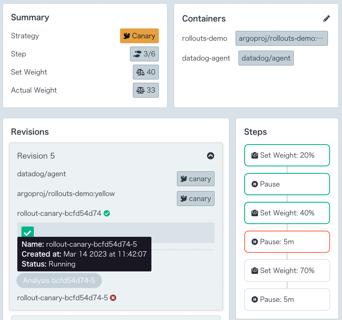
Task: Click the canary bird icon in Strategy badge
Action: tap(127, 36)
